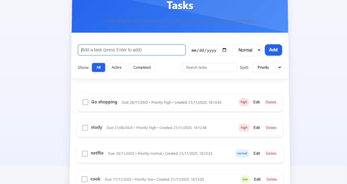Focus the Search tasks field
Screen dimensions: 347x184
click(x=209, y=67)
